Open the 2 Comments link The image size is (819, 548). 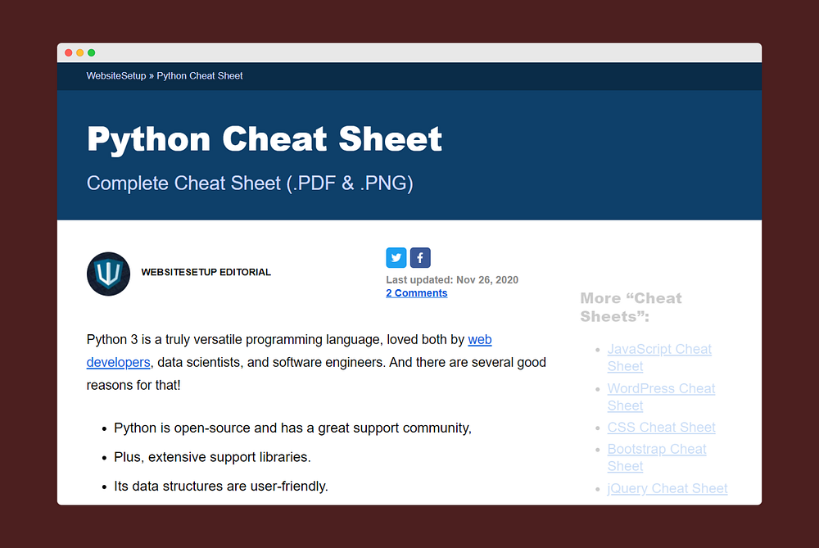tap(416, 293)
